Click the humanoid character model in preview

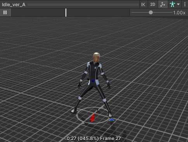click(x=94, y=85)
